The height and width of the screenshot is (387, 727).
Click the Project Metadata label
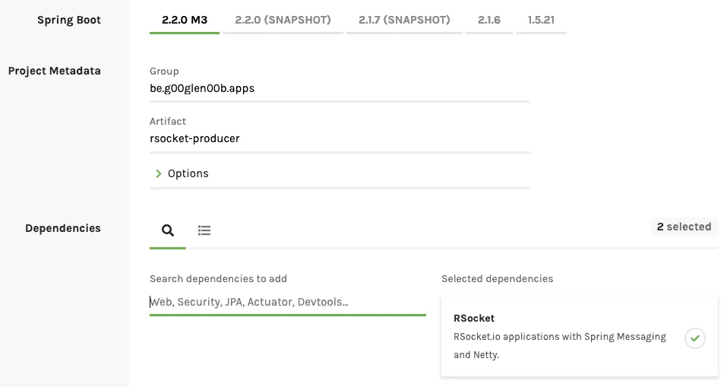(54, 71)
